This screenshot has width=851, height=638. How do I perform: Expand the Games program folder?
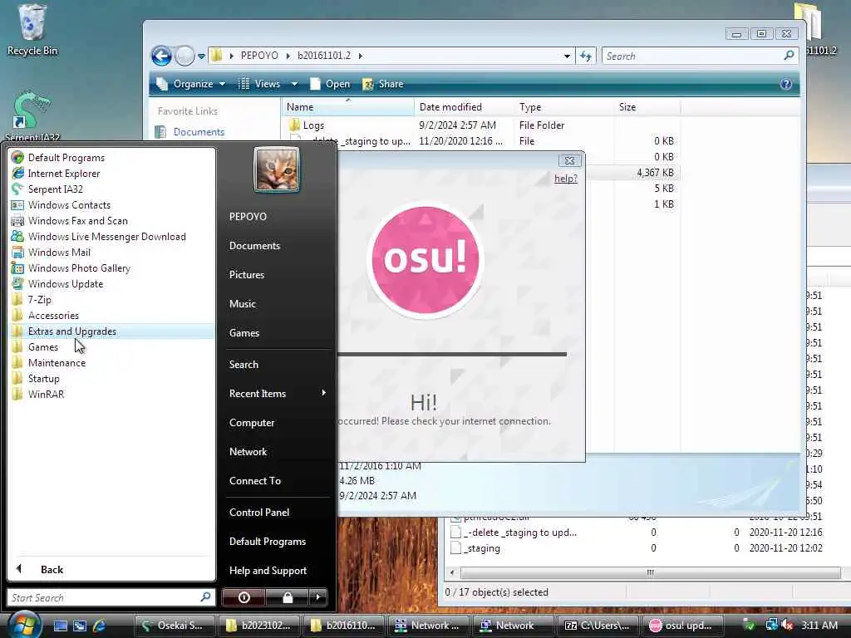[43, 347]
